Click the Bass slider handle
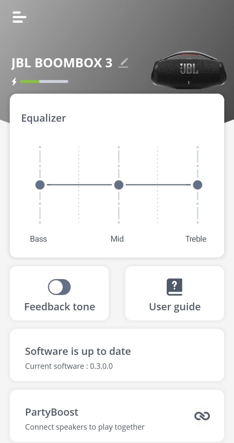 coord(40,185)
